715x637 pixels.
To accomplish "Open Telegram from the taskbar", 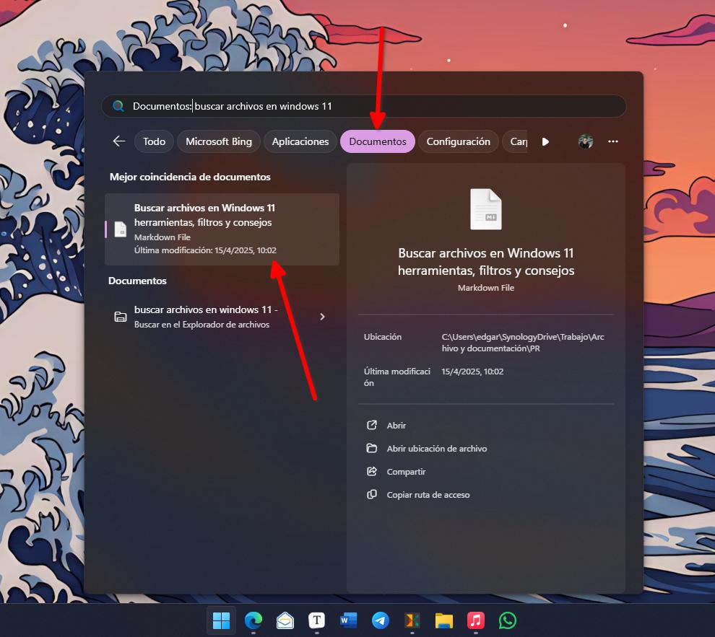I will pos(381,620).
